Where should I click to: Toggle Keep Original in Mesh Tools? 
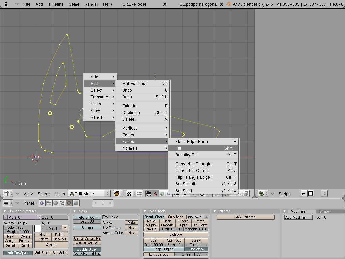pyautogui.click(x=164, y=249)
